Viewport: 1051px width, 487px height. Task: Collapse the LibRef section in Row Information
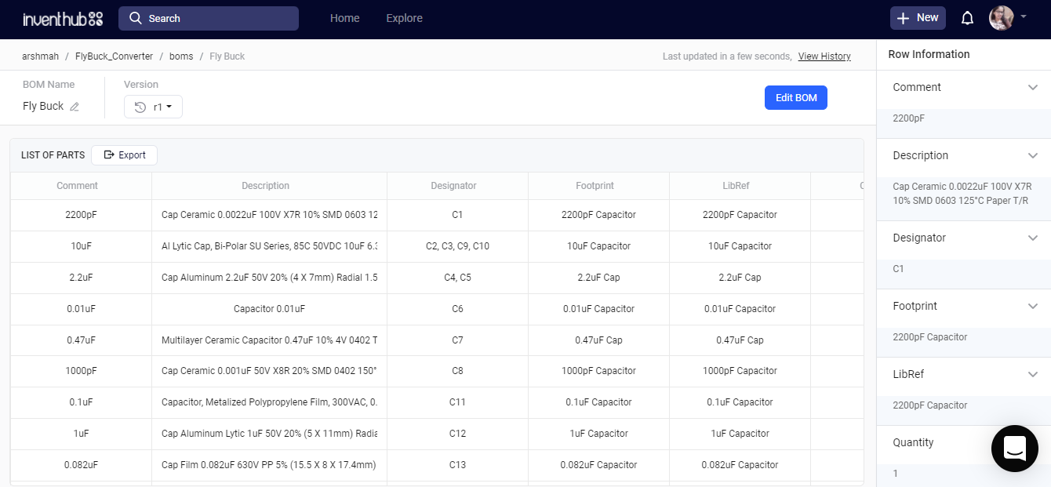pos(1033,375)
